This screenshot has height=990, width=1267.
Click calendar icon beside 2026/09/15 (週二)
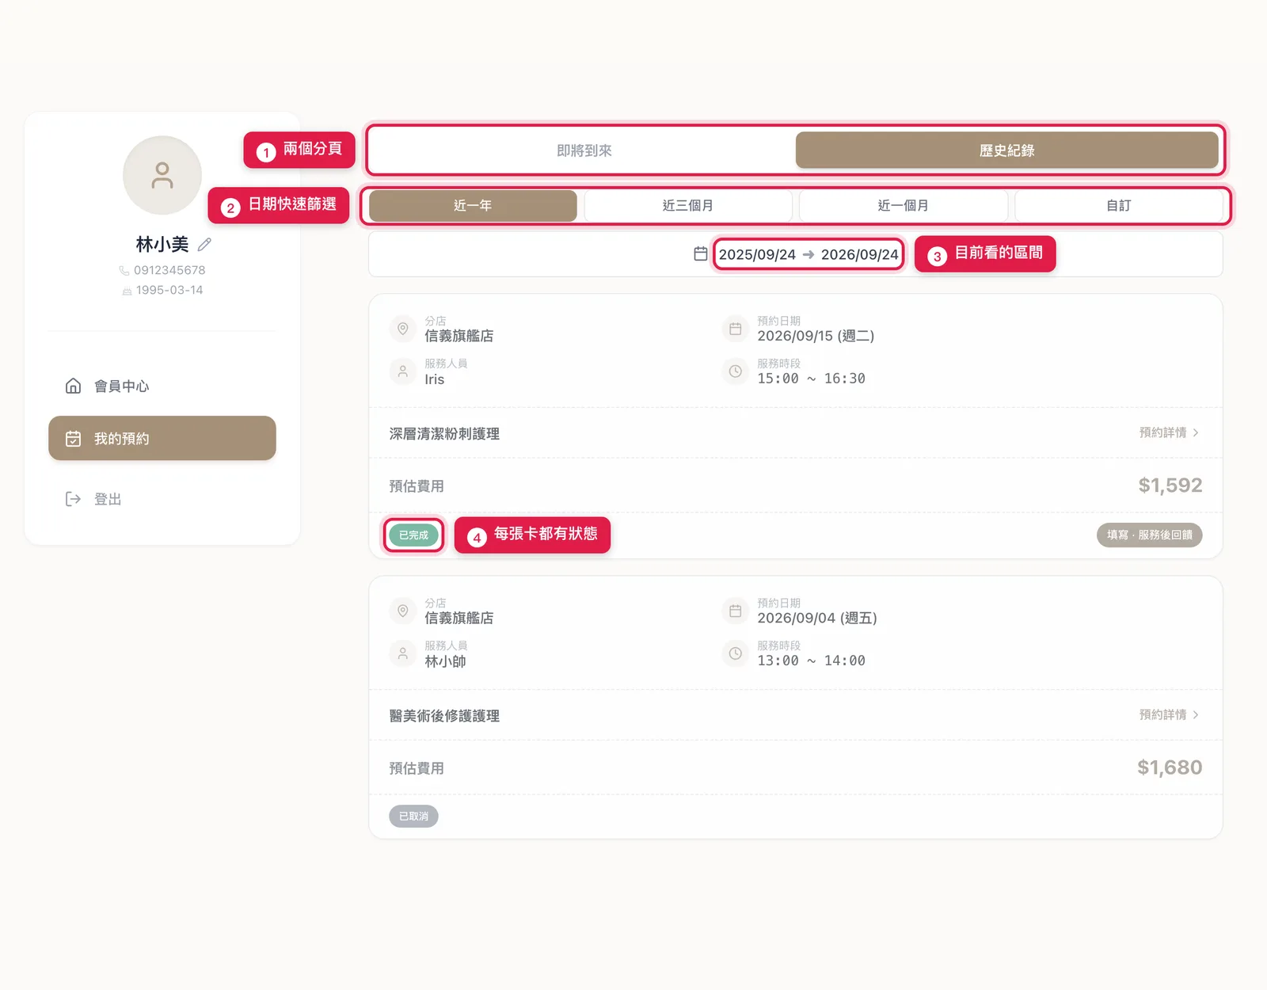coord(736,329)
